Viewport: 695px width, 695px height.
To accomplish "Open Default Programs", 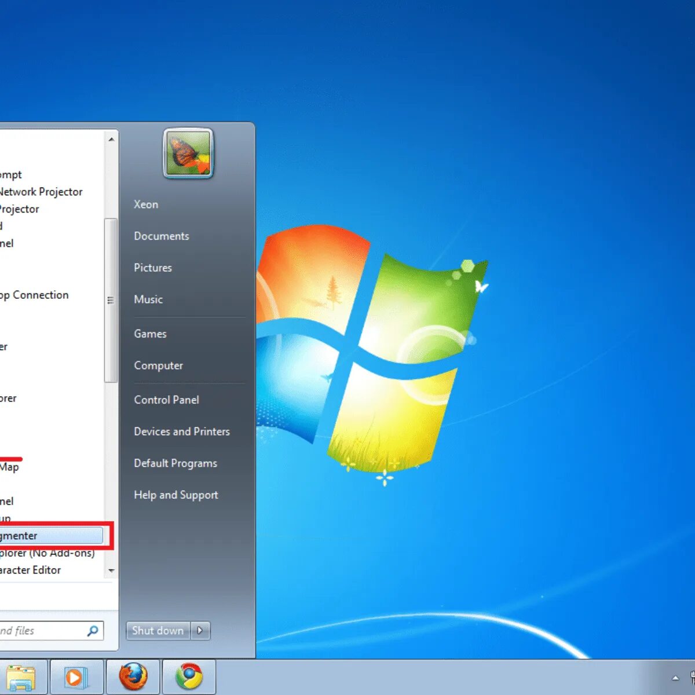I will point(175,463).
